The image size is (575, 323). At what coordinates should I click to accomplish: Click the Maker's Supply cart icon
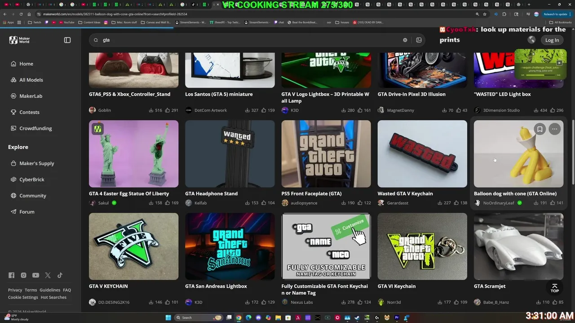[x=13, y=163]
